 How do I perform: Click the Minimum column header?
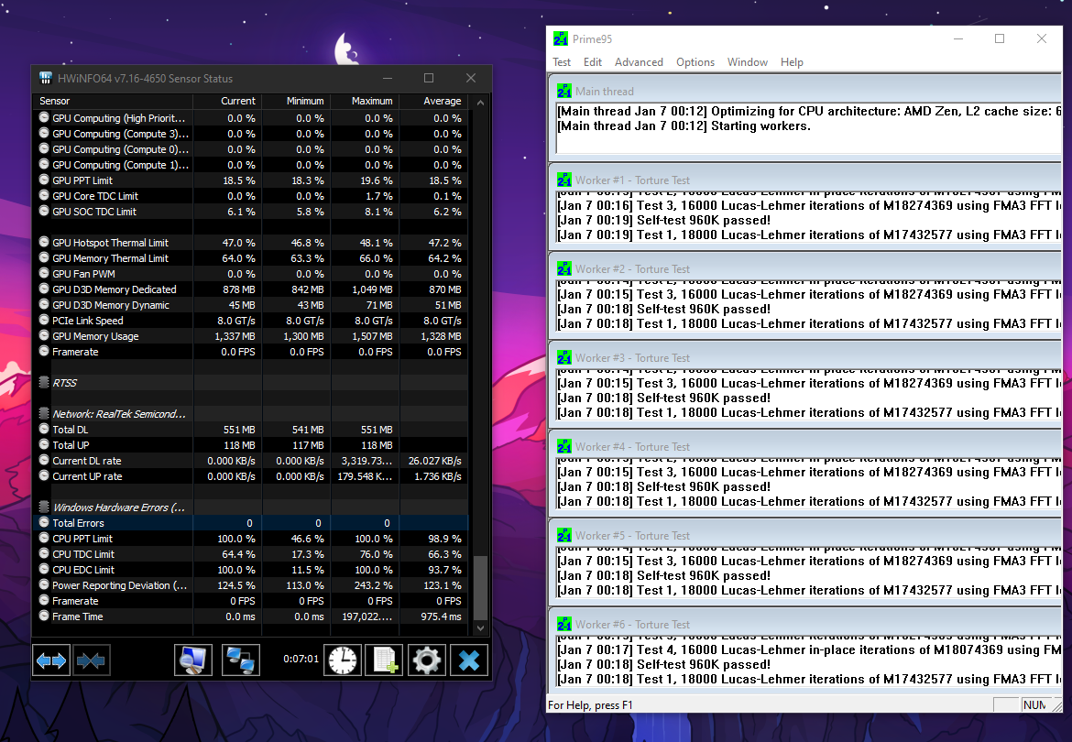point(297,101)
